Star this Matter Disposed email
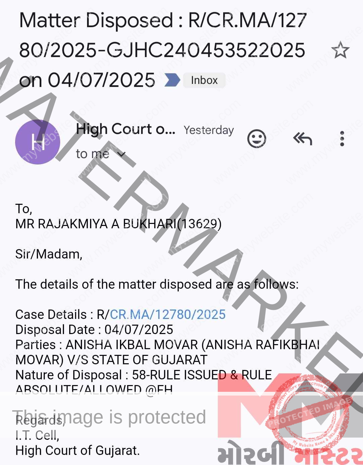 [340, 50]
